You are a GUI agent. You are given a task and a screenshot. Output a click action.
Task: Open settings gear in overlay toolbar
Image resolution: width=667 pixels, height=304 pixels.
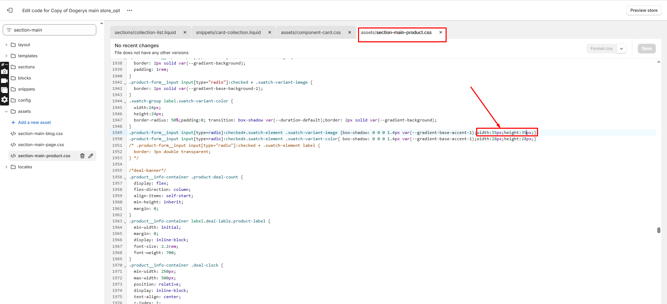click(5, 100)
